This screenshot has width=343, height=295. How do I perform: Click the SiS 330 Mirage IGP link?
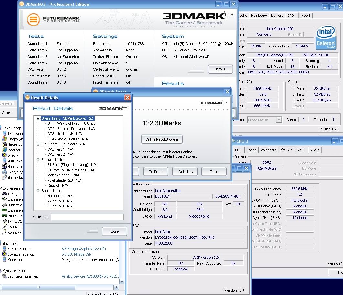pyautogui.click(x=76, y=254)
